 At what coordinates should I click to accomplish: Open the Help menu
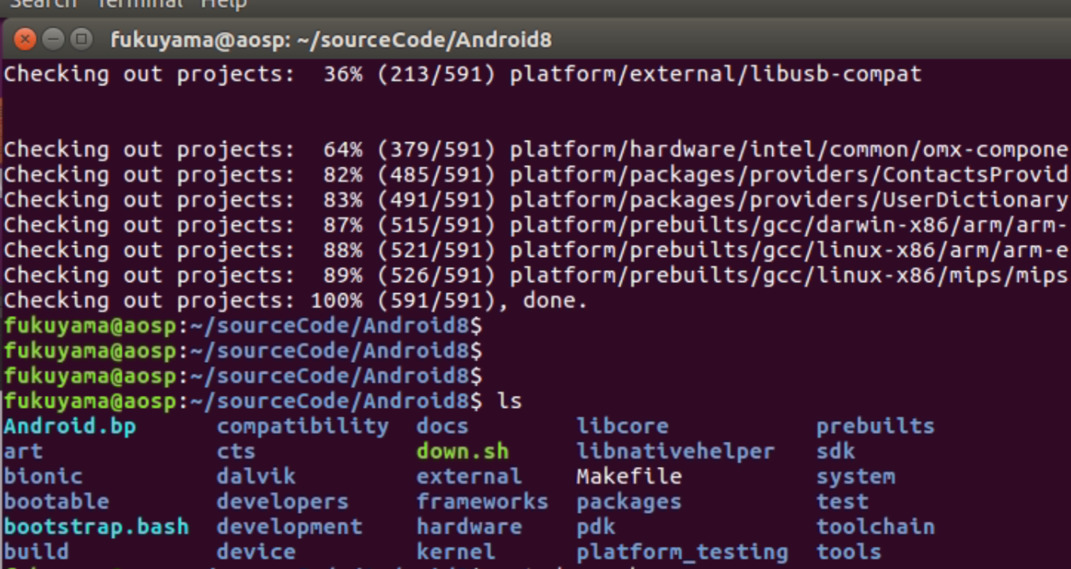[x=224, y=4]
